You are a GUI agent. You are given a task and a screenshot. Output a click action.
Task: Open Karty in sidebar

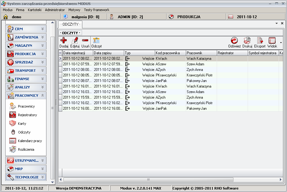[x=22, y=124]
